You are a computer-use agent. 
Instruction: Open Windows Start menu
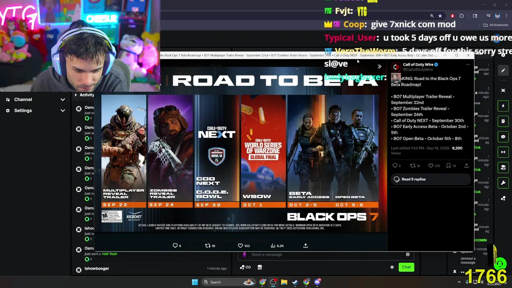coord(195,282)
